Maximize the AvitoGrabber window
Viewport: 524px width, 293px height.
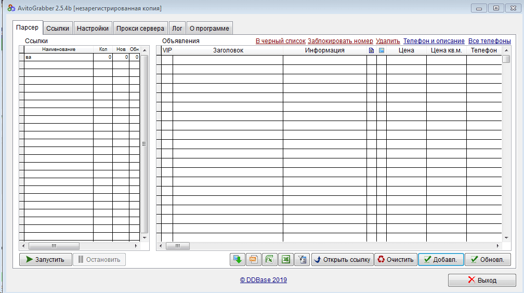496,8
